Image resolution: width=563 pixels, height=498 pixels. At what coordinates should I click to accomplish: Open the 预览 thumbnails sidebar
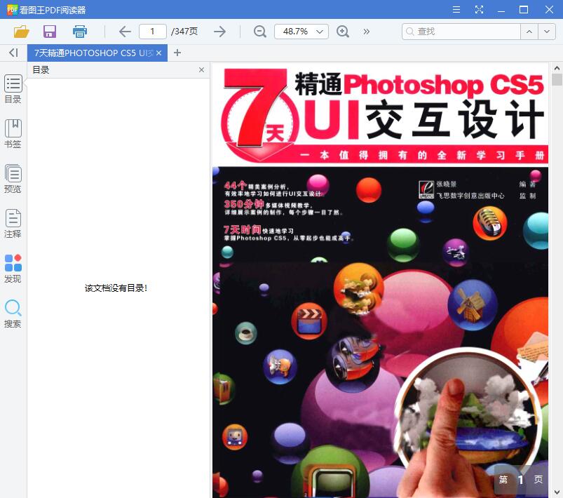click(13, 179)
